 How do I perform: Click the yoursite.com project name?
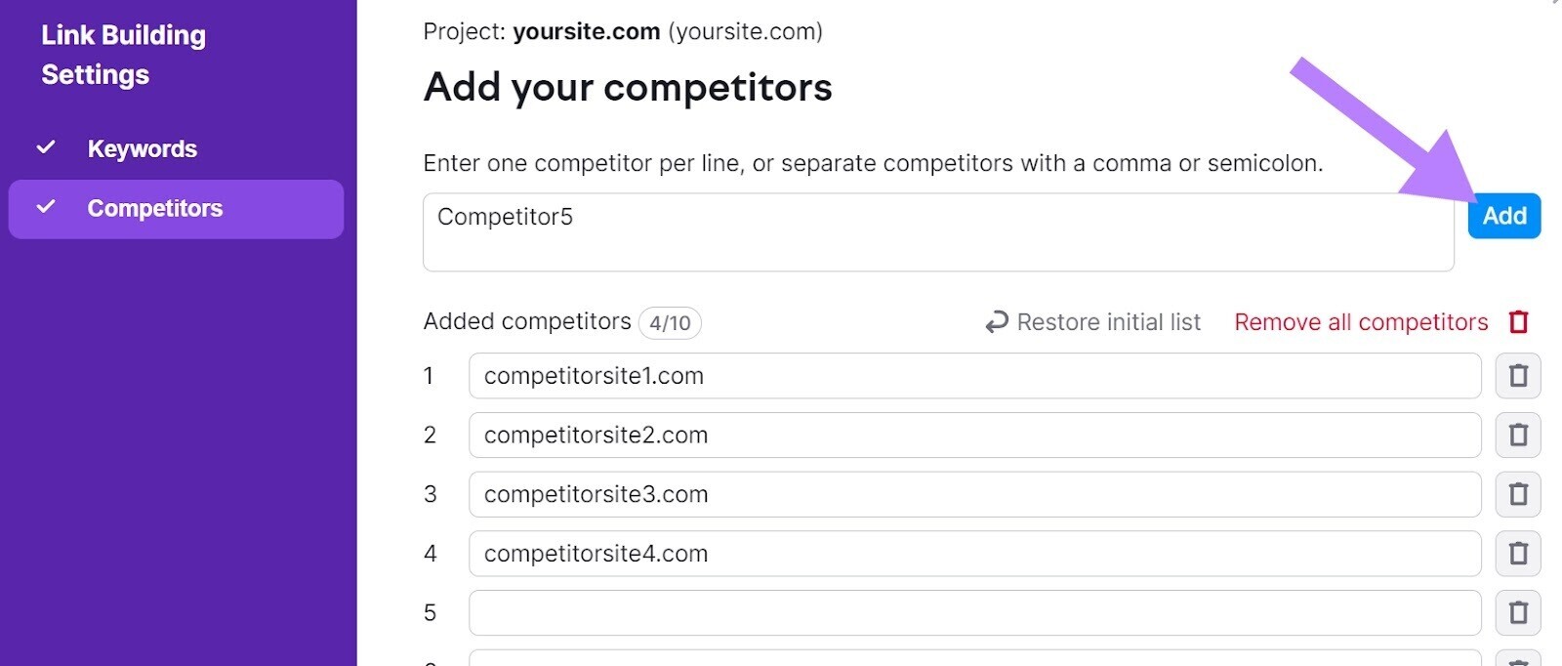(x=587, y=30)
